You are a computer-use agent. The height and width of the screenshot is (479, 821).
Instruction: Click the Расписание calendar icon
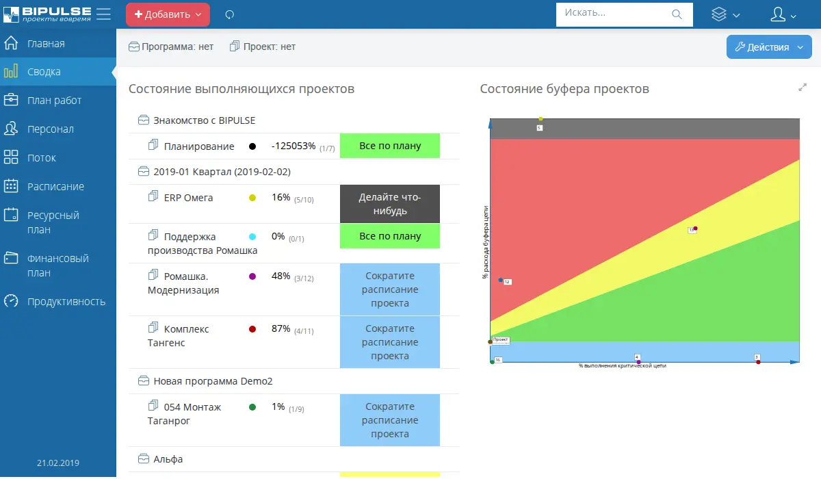(x=11, y=186)
